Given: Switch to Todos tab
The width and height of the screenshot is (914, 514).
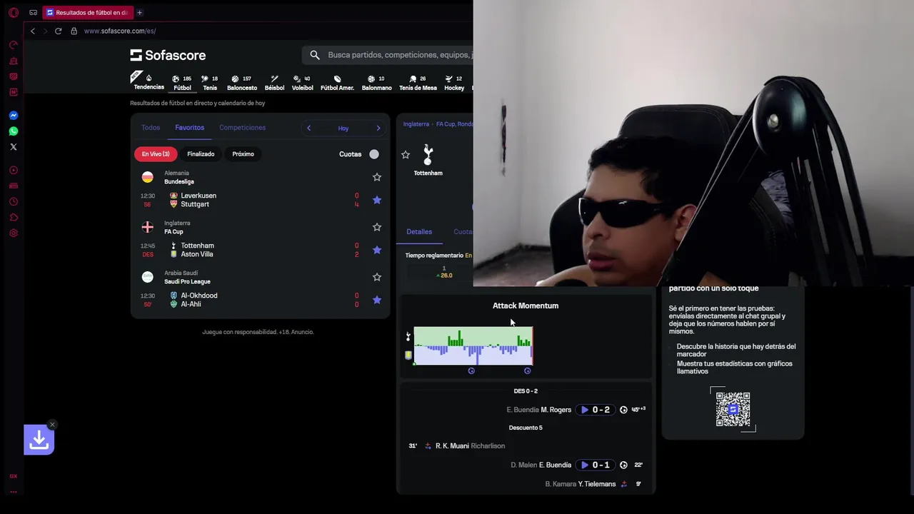Looking at the screenshot, I should pos(151,128).
